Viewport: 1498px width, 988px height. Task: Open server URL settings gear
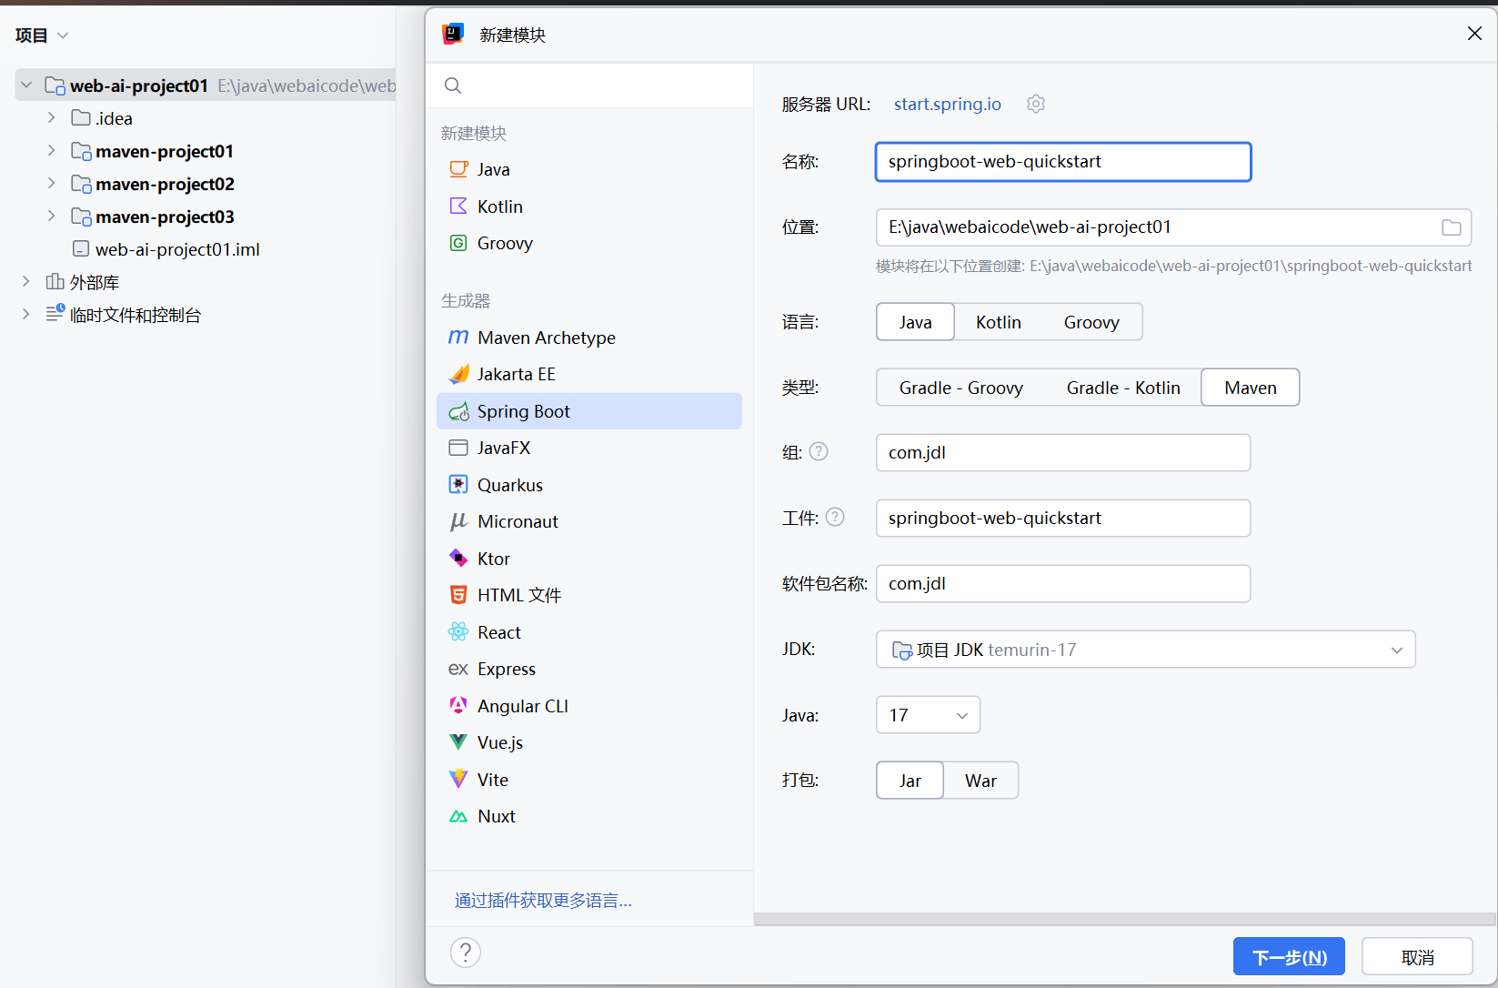point(1036,104)
